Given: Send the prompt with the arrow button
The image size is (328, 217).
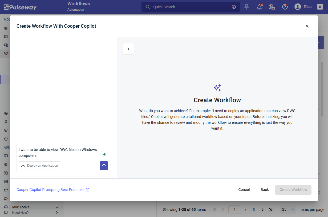Looking at the screenshot, I should point(104,165).
